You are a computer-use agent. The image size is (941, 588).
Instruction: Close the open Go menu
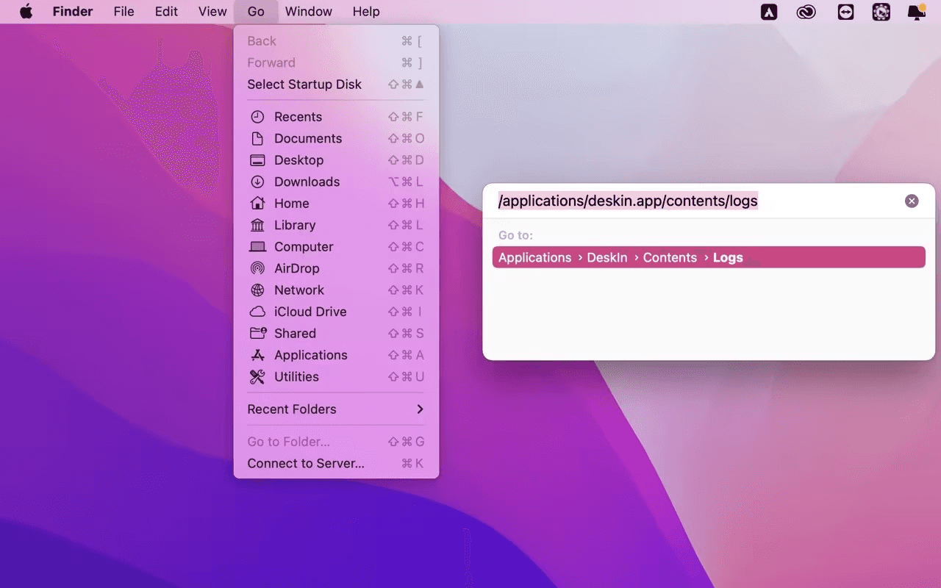tap(256, 12)
